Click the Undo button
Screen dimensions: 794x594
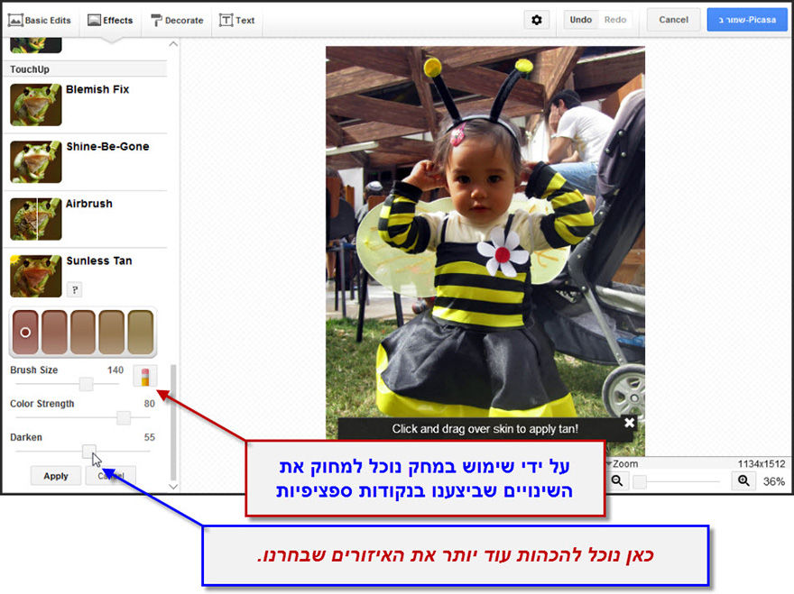coord(580,18)
